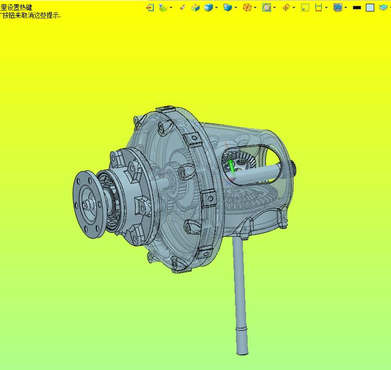Click the red exit arrow icon

coord(150,8)
